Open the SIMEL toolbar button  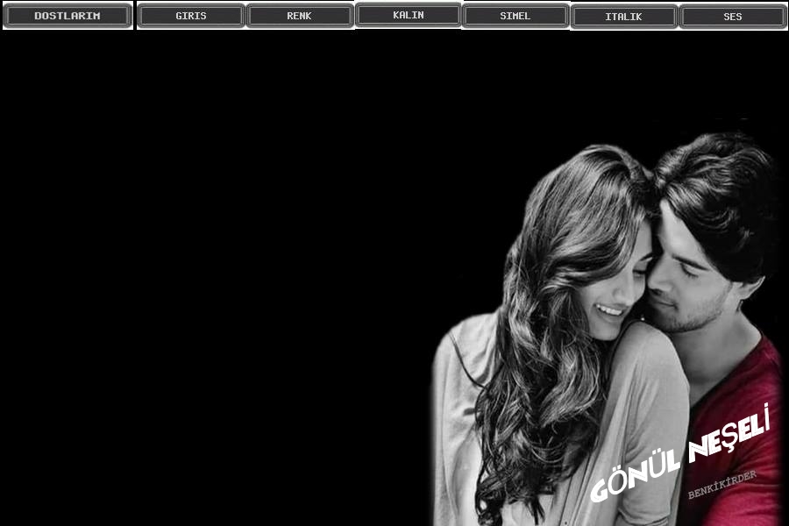tap(515, 16)
